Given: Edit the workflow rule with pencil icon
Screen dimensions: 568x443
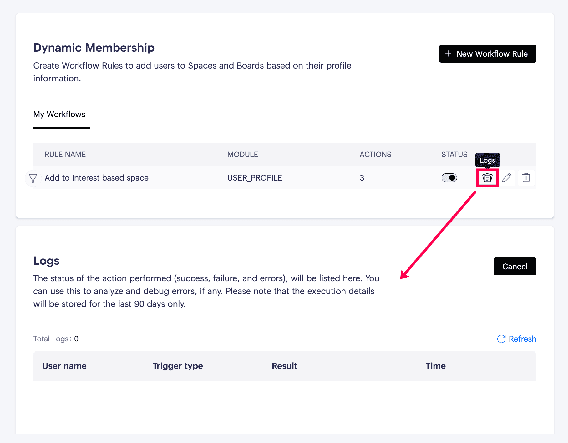Looking at the screenshot, I should [x=507, y=178].
